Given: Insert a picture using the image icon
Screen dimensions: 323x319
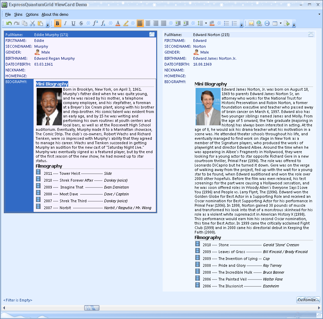Looking at the screenshot, I should (x=251, y=23).
